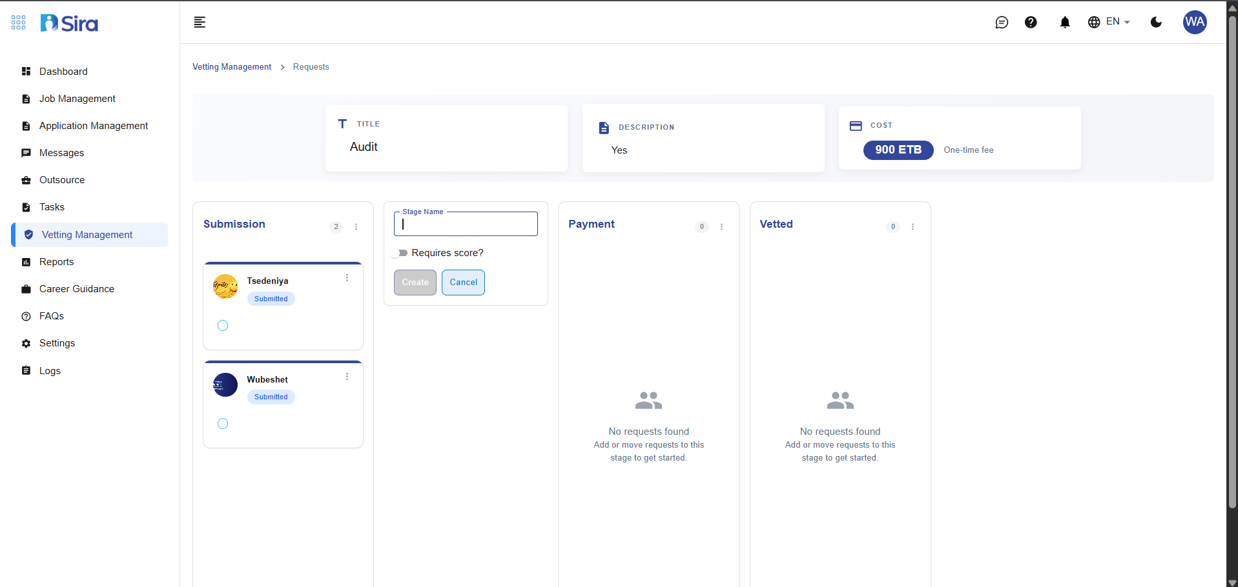
Task: Click the Cancel button in the stage form
Action: click(462, 283)
